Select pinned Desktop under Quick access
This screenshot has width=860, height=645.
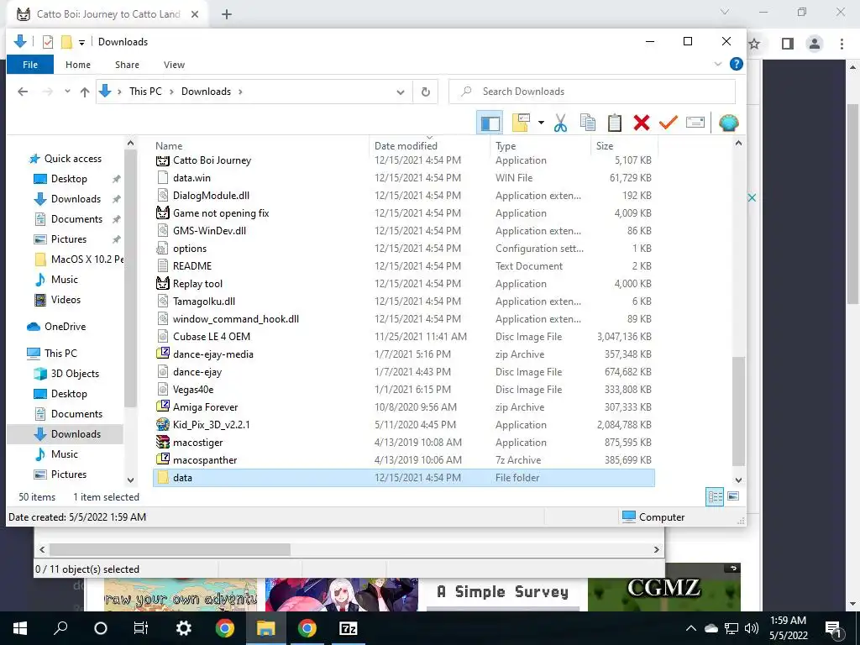click(69, 179)
